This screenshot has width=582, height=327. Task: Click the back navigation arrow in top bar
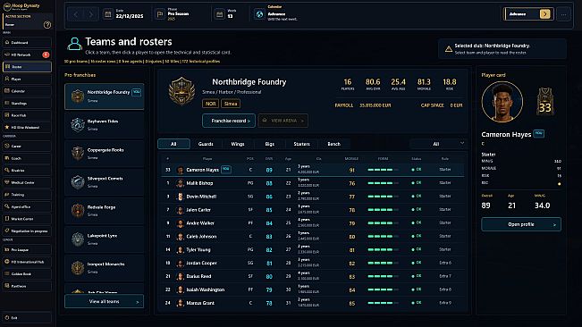76,14
